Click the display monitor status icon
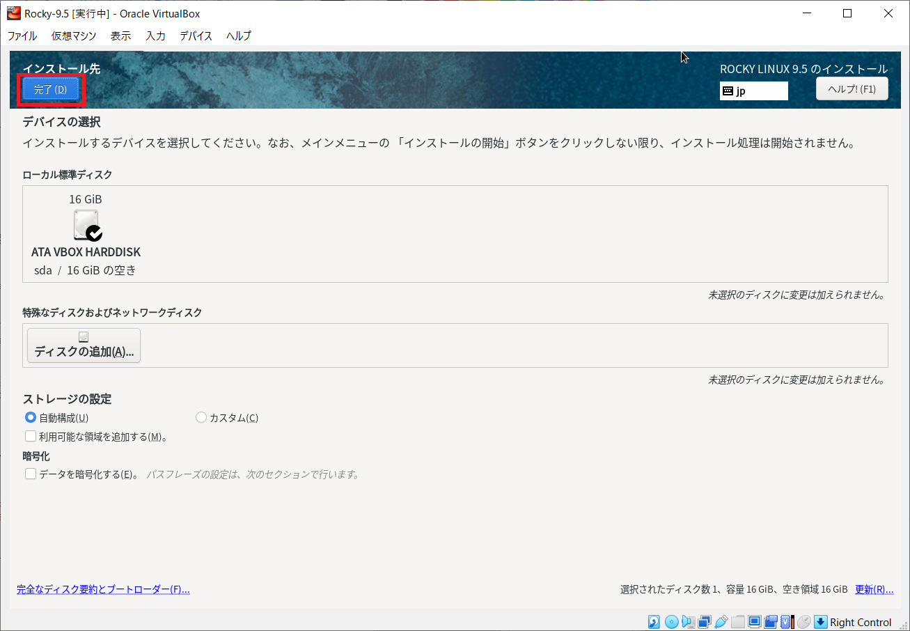The image size is (910, 631). tap(755, 622)
